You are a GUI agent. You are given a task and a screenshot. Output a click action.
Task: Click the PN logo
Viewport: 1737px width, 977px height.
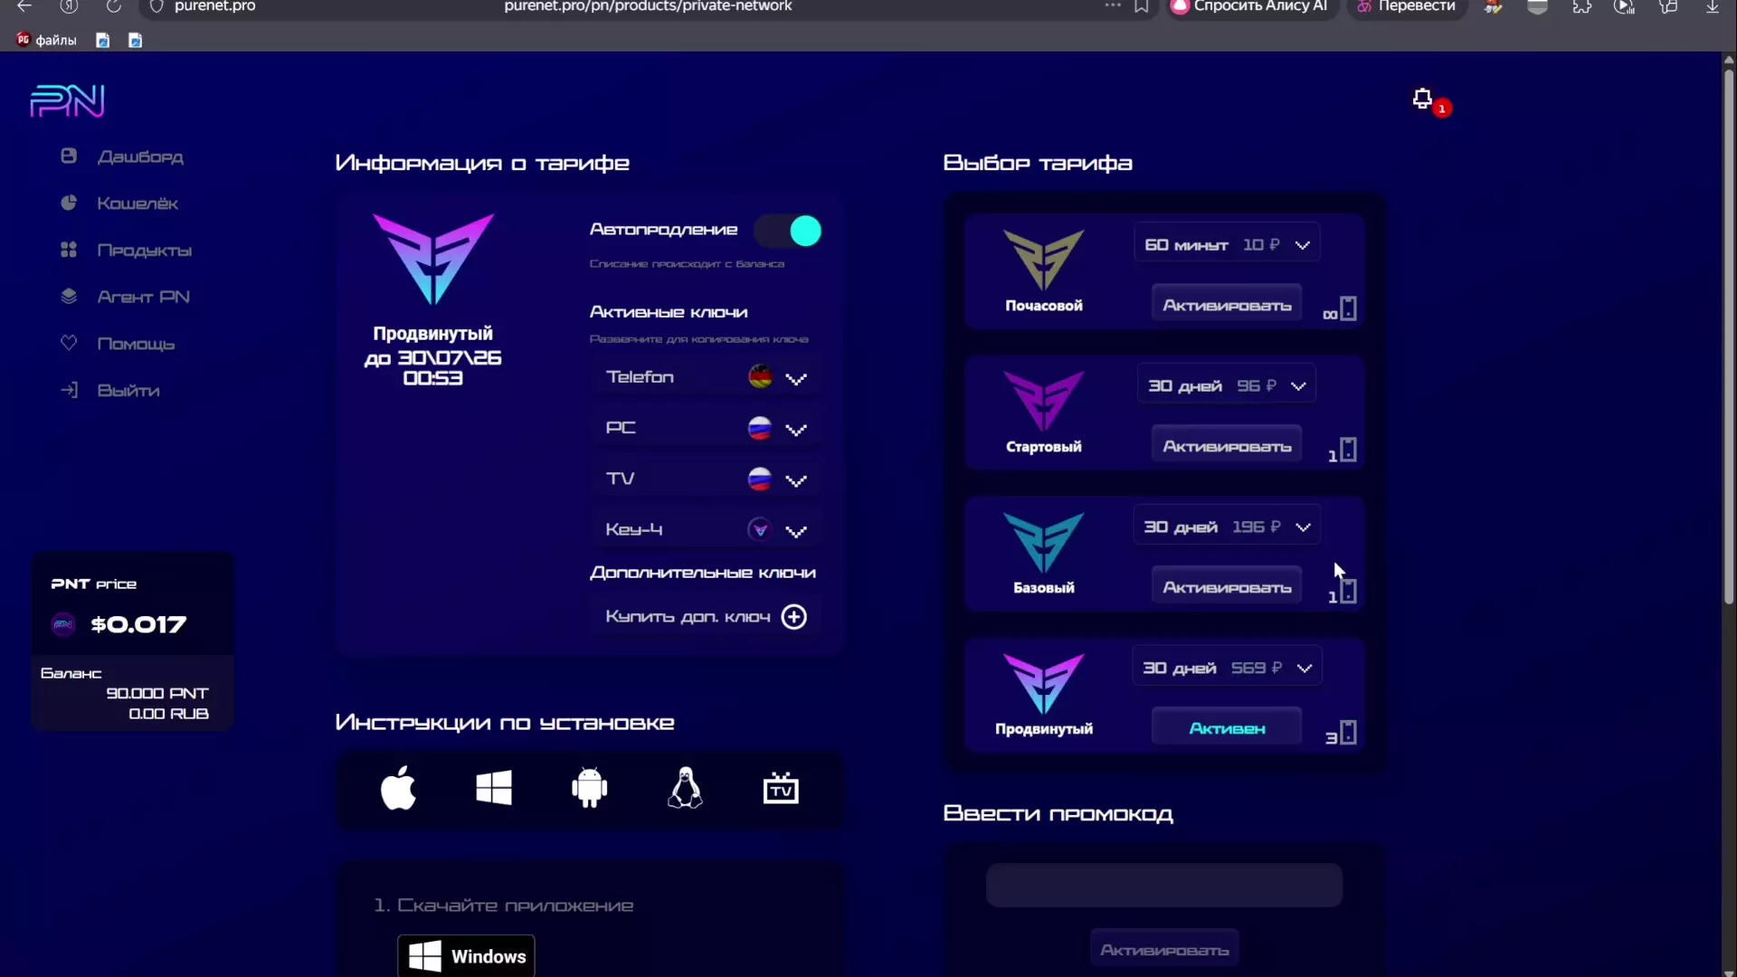click(x=68, y=101)
